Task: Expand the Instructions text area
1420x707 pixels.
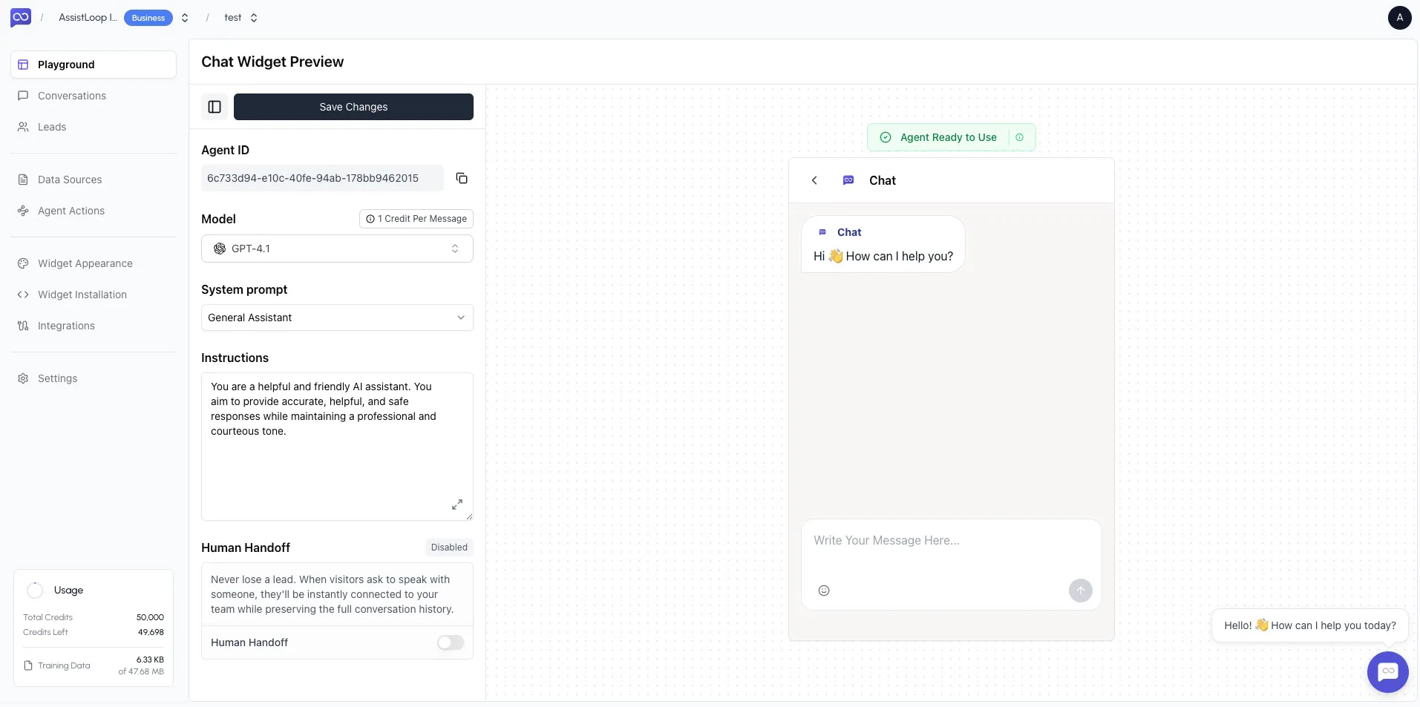Action: (x=457, y=504)
